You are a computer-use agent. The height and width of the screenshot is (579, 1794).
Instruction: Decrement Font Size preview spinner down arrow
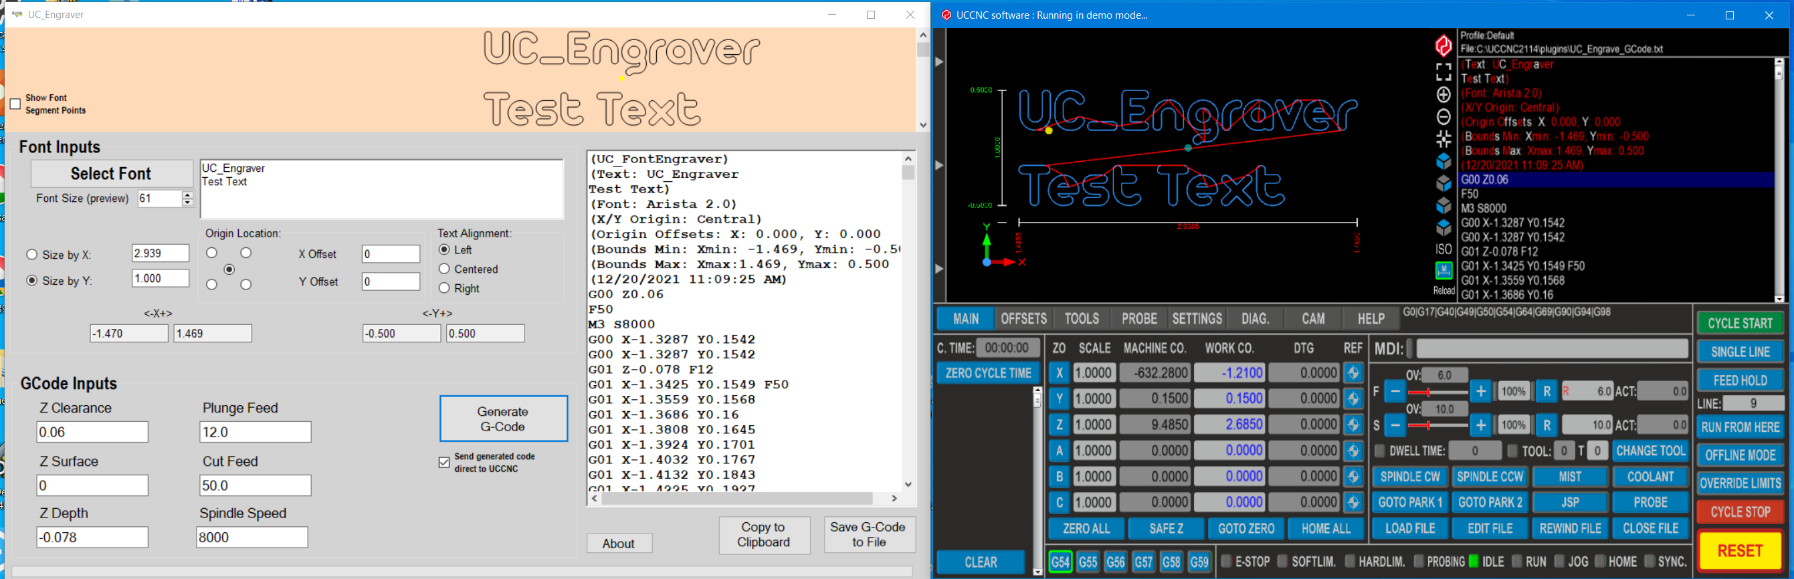tap(187, 203)
